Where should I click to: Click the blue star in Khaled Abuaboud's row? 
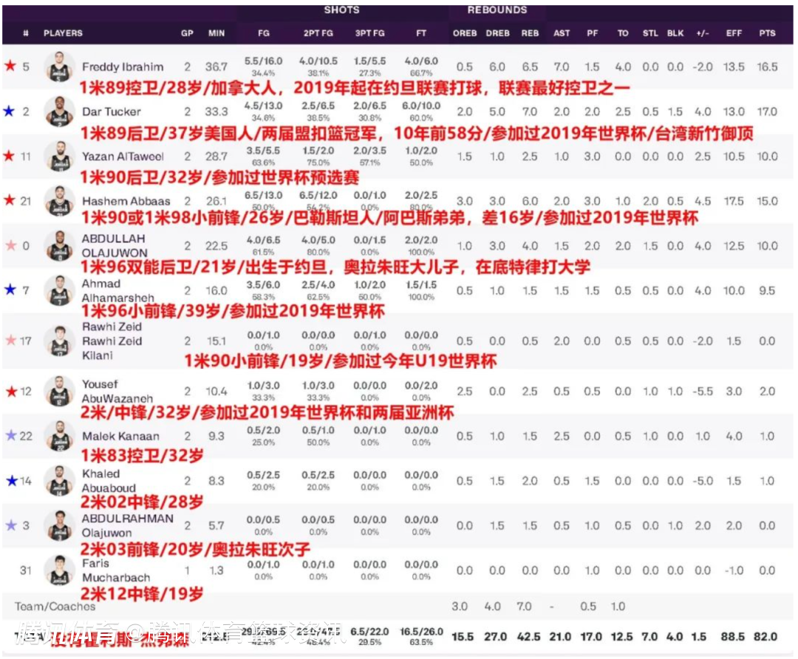click(x=12, y=480)
